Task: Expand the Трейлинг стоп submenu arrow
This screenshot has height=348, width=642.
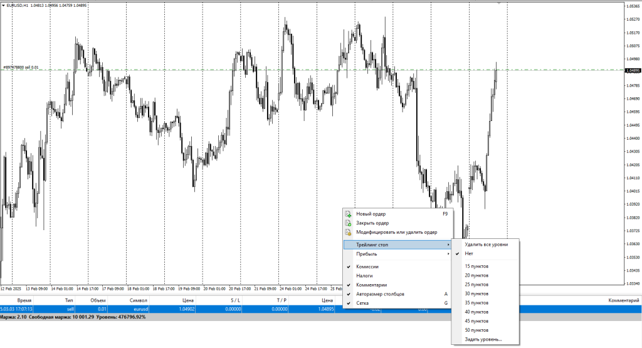Action: [x=448, y=245]
